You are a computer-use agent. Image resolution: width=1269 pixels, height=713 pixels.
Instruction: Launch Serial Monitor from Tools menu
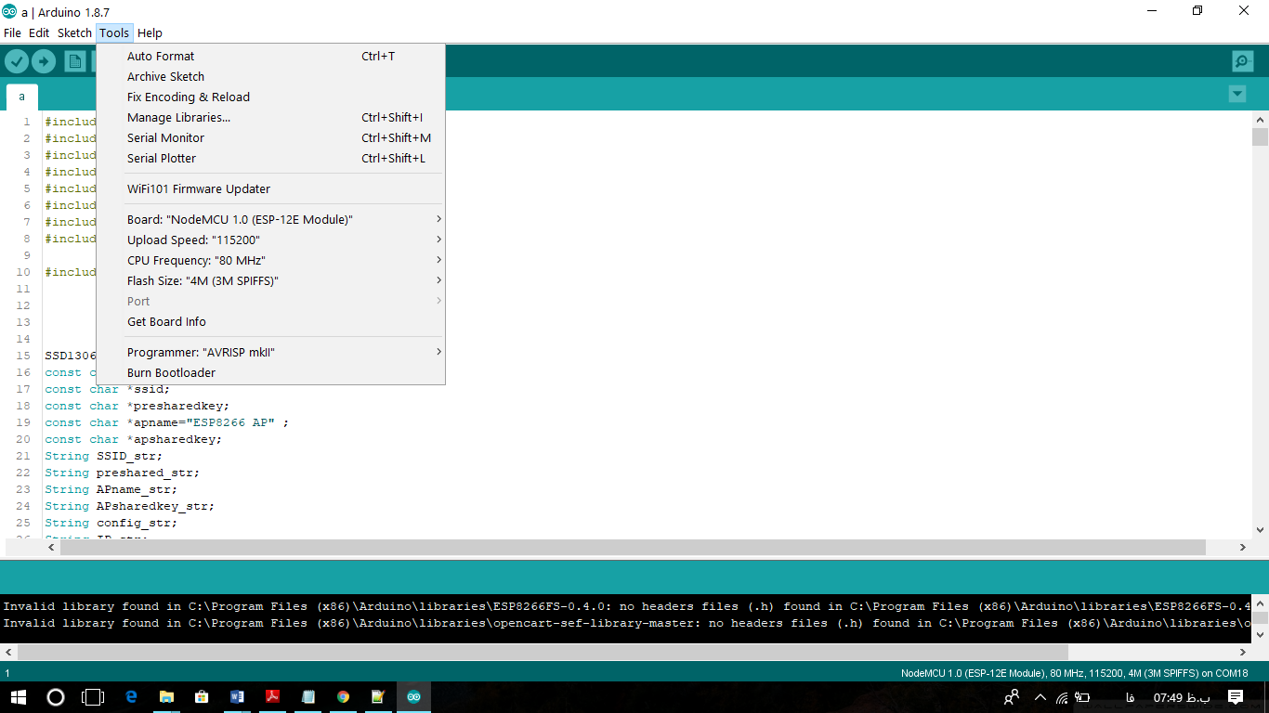270,137
